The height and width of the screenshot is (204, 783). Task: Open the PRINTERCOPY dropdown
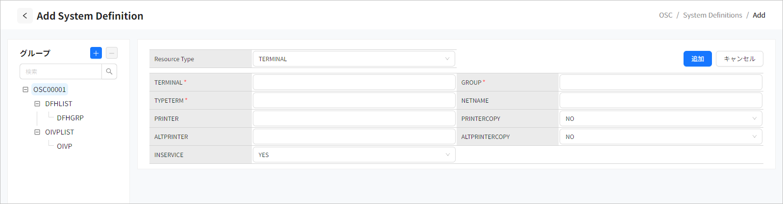click(x=661, y=118)
